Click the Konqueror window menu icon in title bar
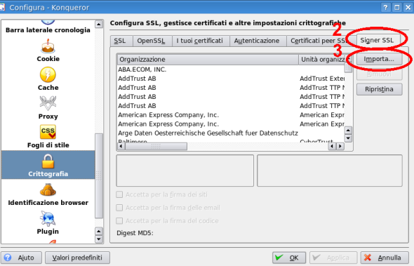414x266 pixels. [2, 7]
